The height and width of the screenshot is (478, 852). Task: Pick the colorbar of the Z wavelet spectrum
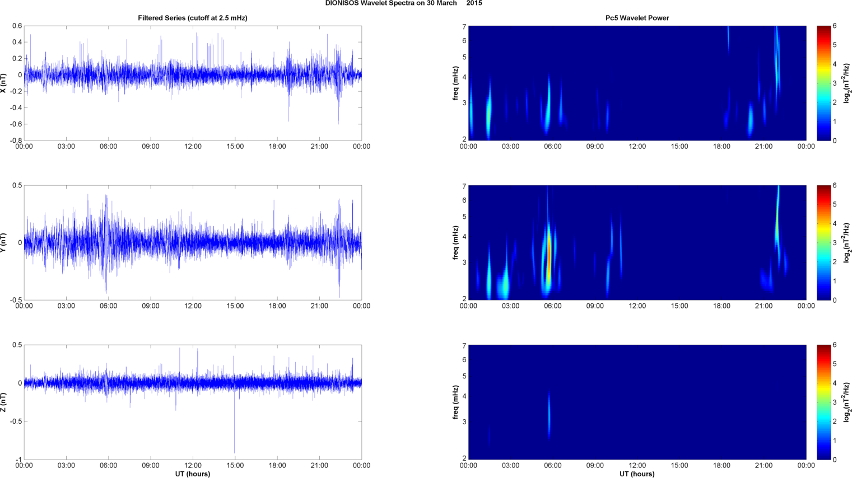pyautogui.click(x=823, y=402)
